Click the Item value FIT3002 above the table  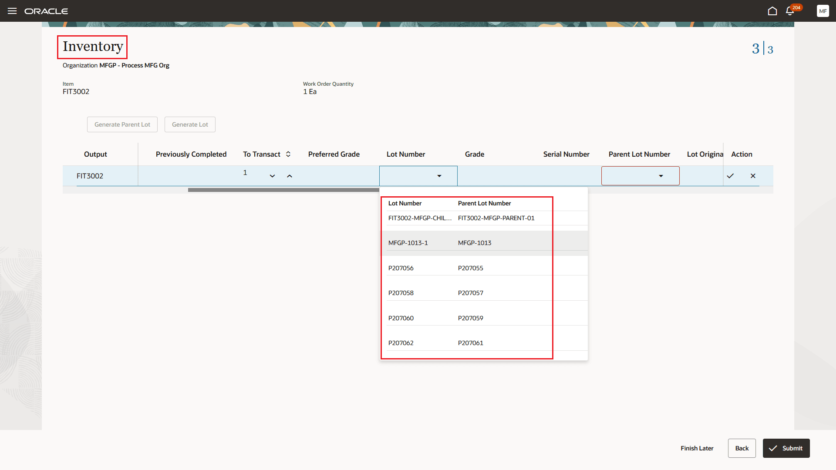pos(76,91)
